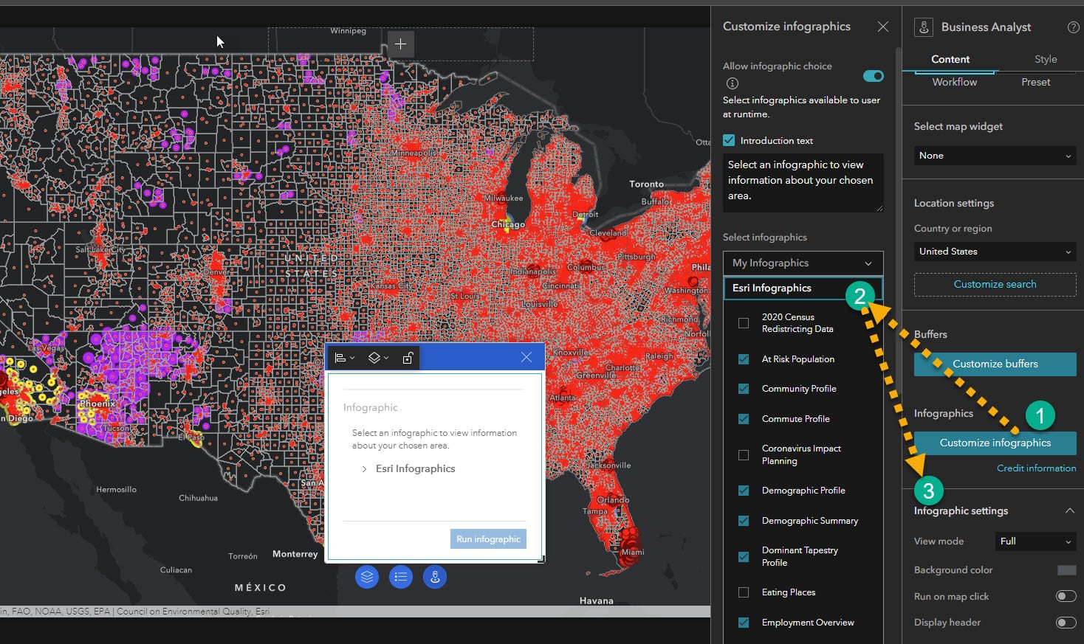This screenshot has height=644, width=1084.
Task: Open the align options in widget toolbar
Action: tap(344, 358)
